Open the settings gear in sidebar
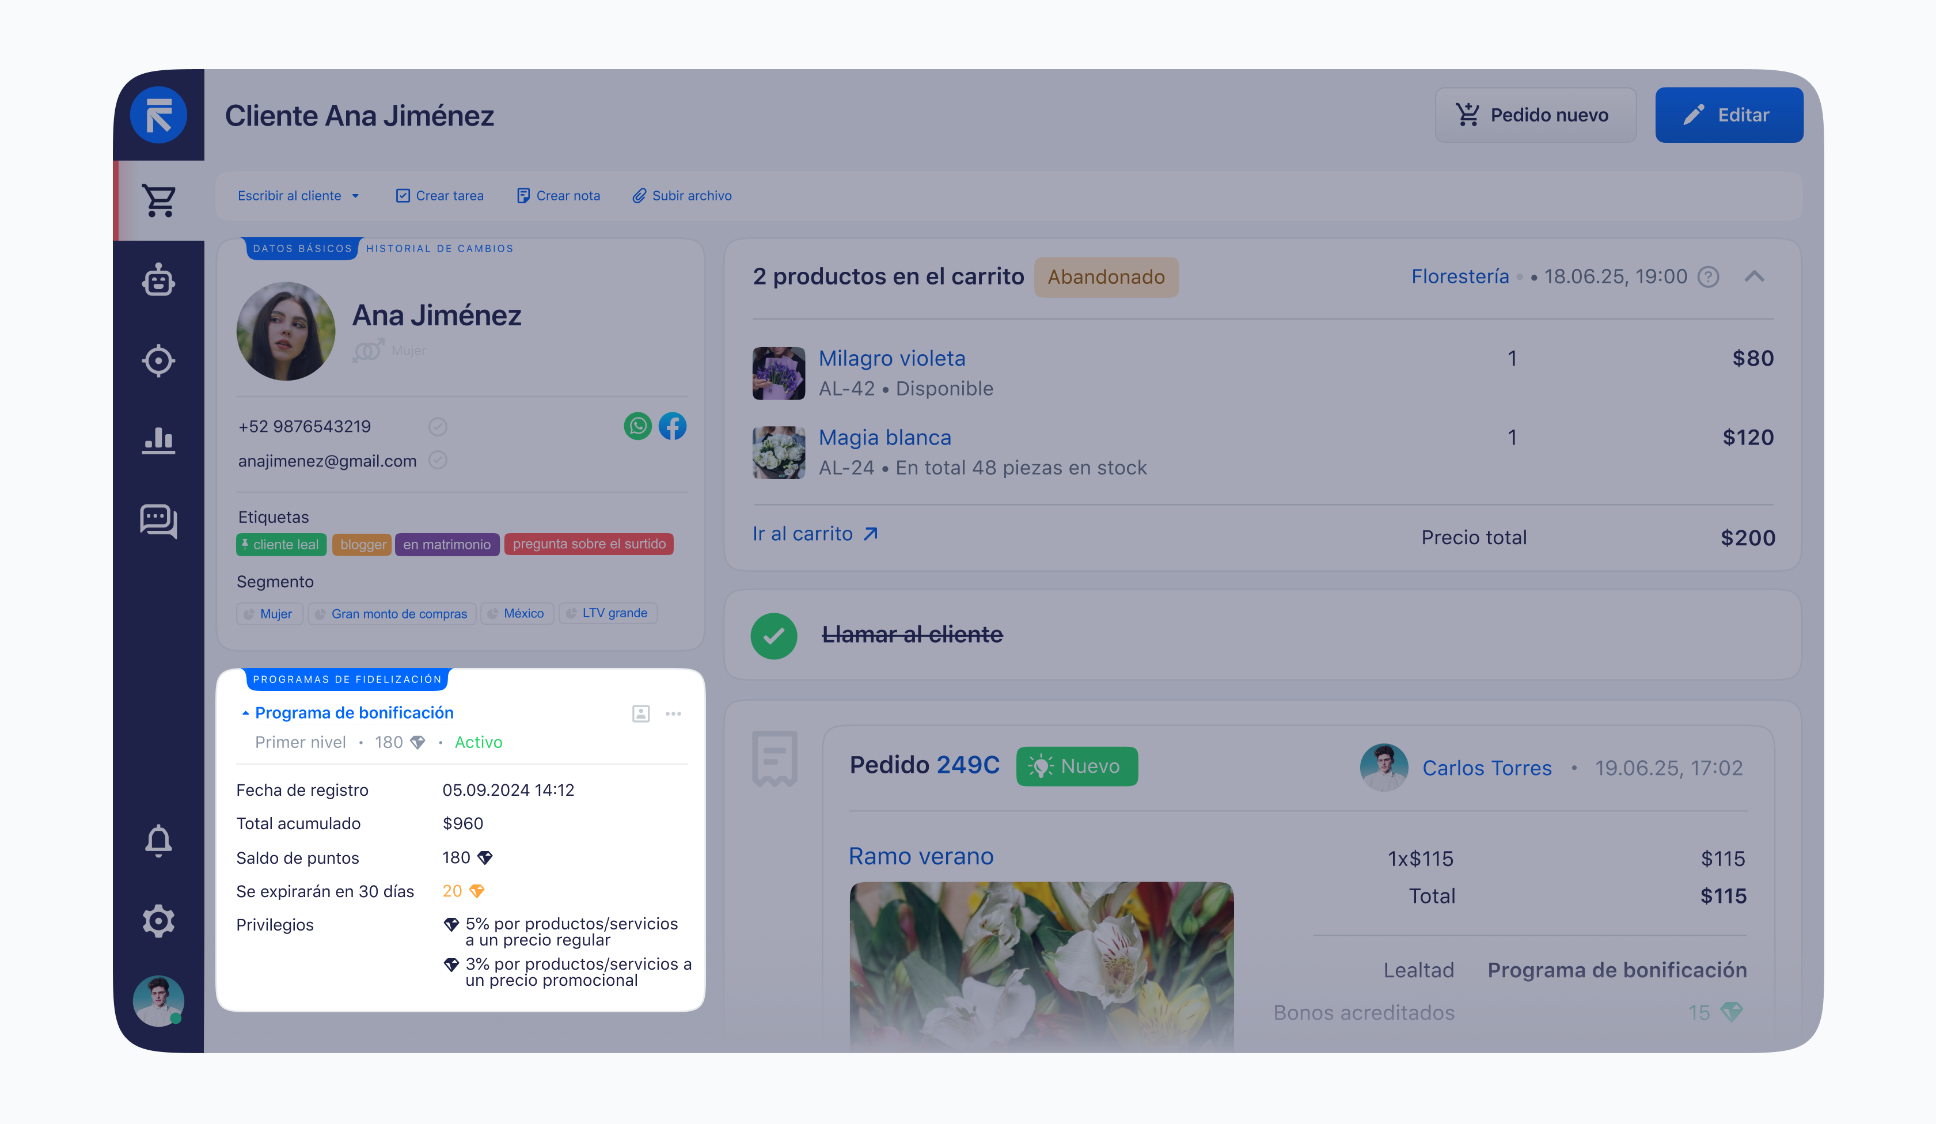1936x1124 pixels. [158, 920]
